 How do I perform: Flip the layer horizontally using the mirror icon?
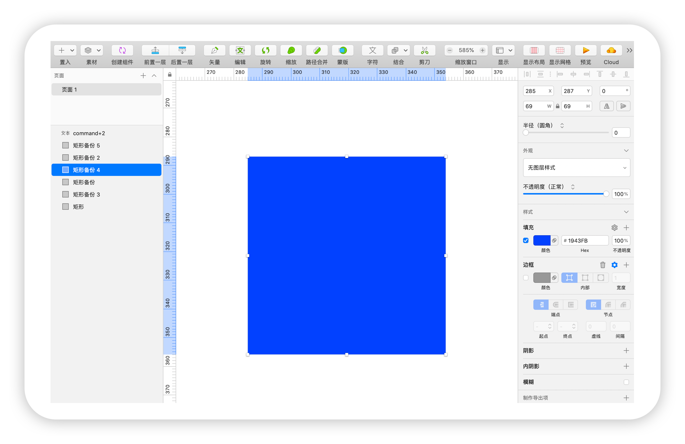pos(606,106)
